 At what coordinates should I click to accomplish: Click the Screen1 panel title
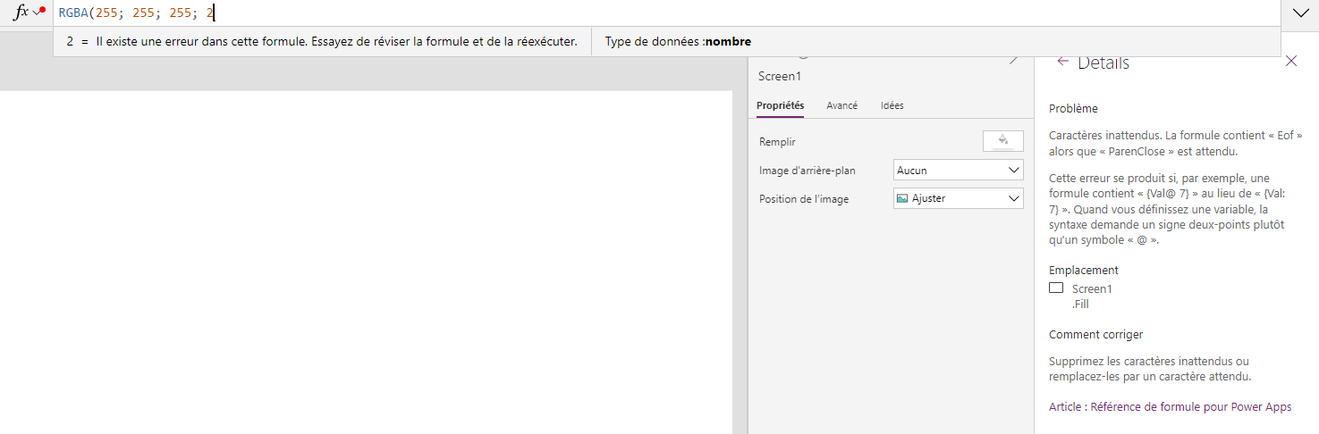pos(780,76)
